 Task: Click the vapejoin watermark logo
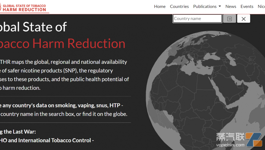(x=238, y=140)
